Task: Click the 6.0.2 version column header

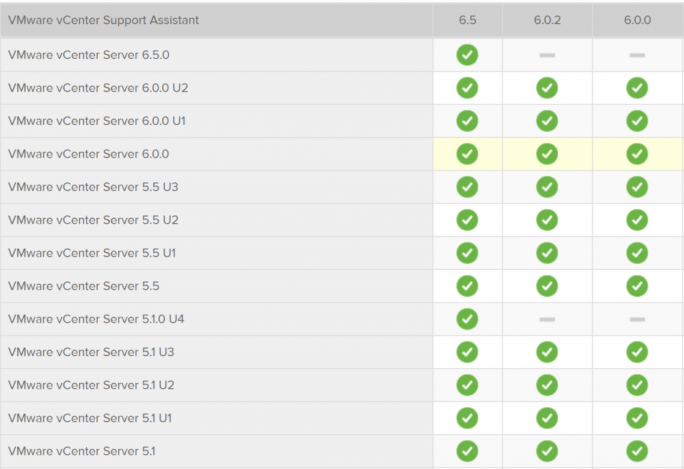Action: coord(547,20)
